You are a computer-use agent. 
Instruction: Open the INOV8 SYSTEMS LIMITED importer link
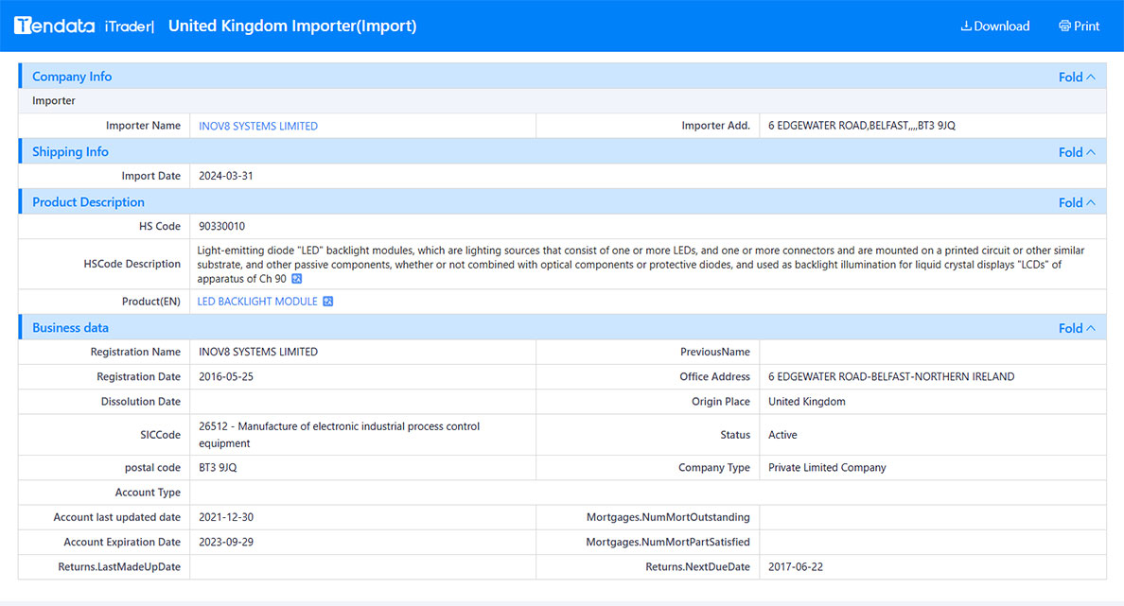pyautogui.click(x=258, y=126)
